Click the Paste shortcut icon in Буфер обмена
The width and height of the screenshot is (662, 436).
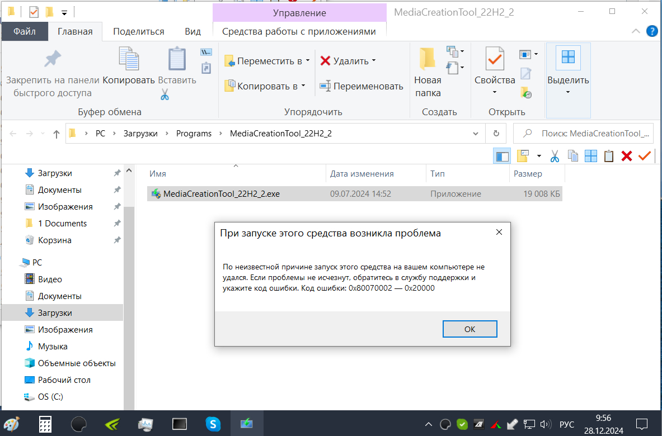click(x=206, y=68)
